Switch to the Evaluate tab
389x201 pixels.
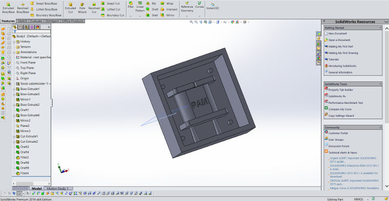36,21
